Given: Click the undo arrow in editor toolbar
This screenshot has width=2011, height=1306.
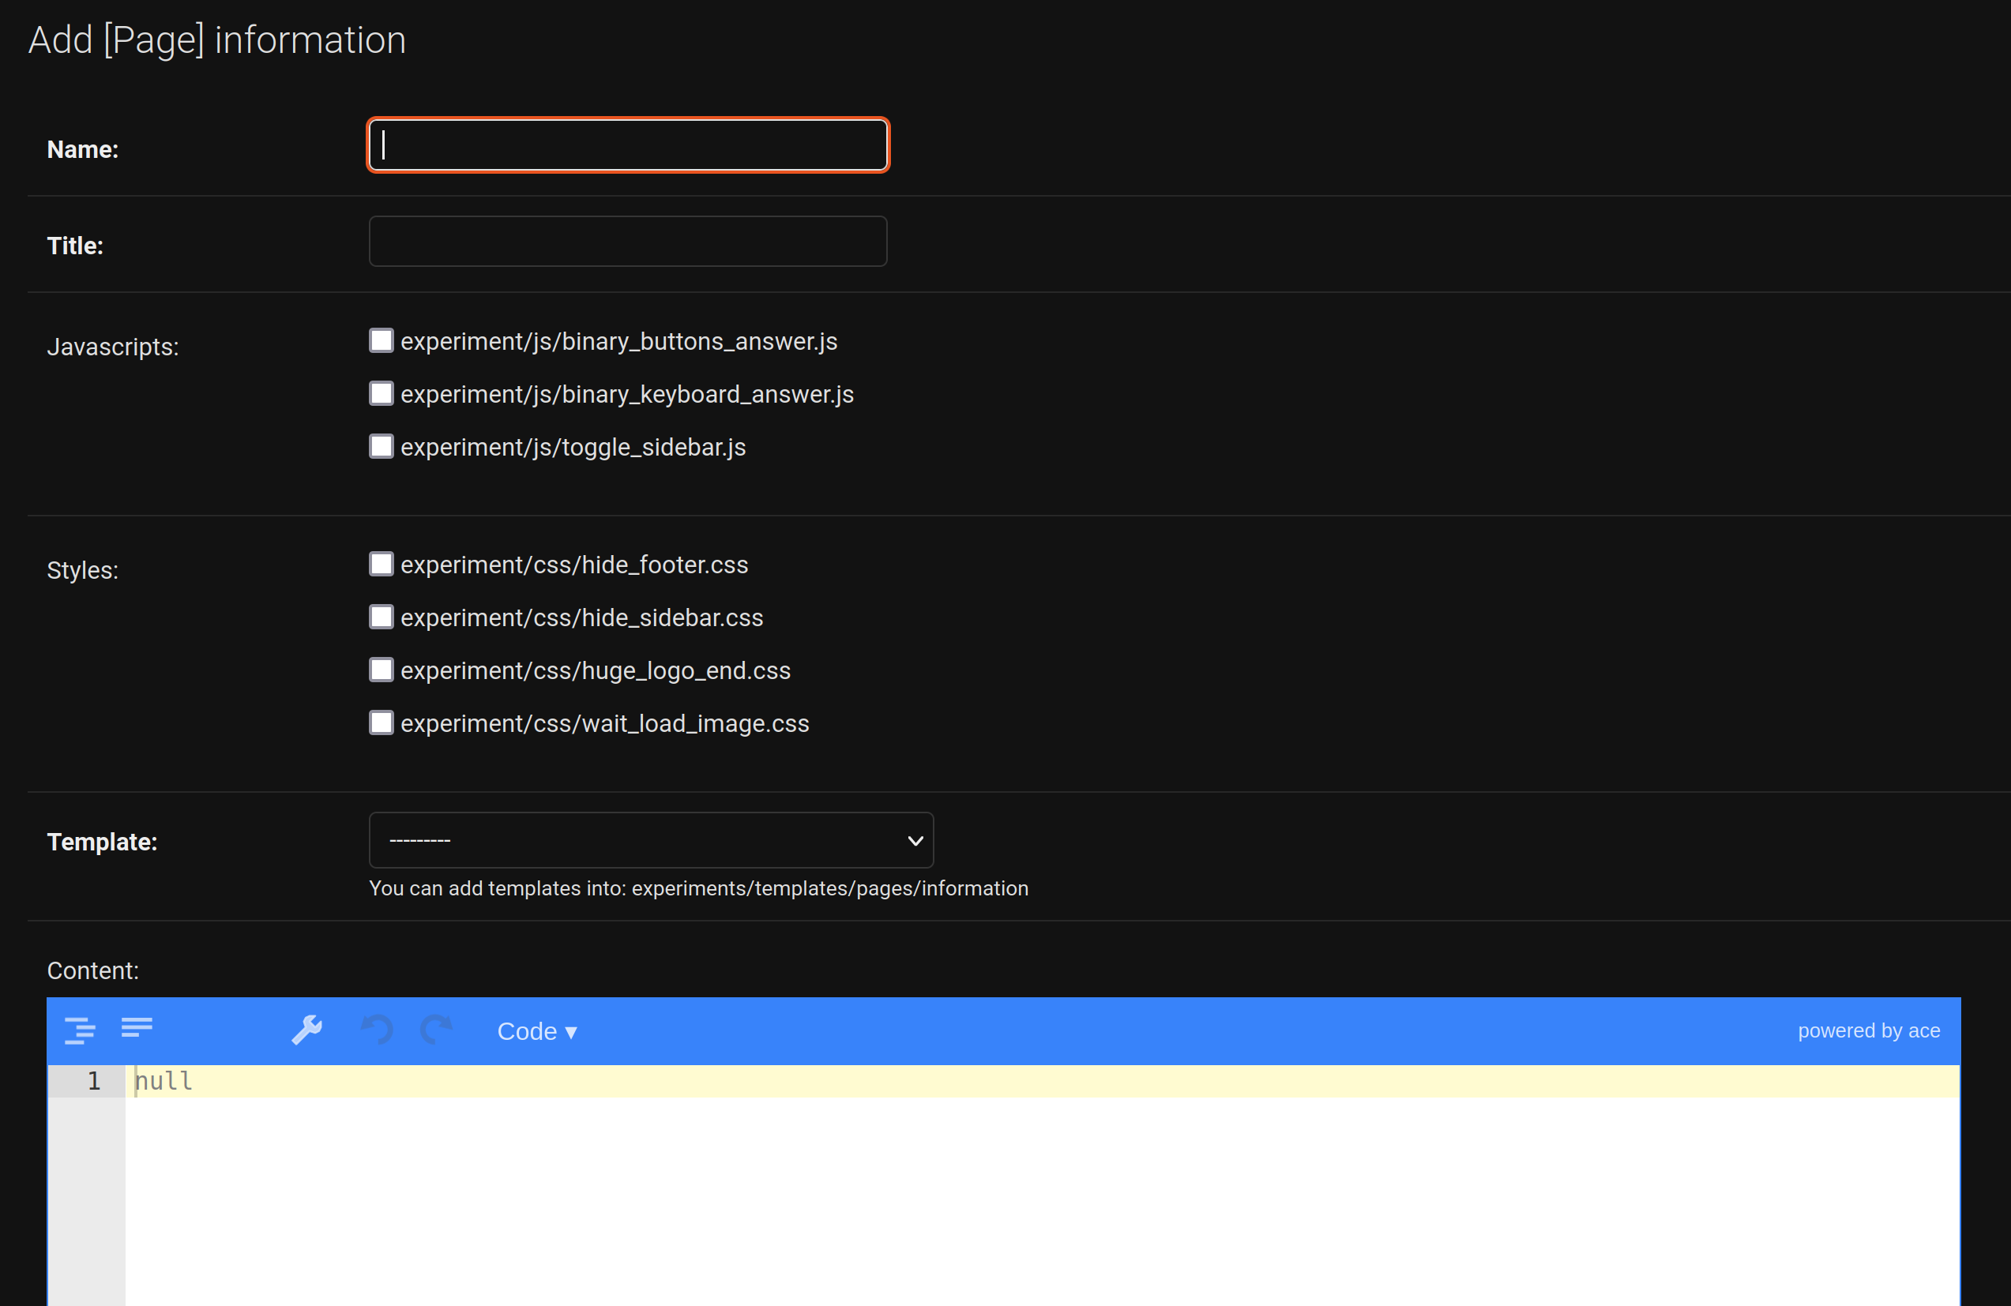Looking at the screenshot, I should [377, 1030].
